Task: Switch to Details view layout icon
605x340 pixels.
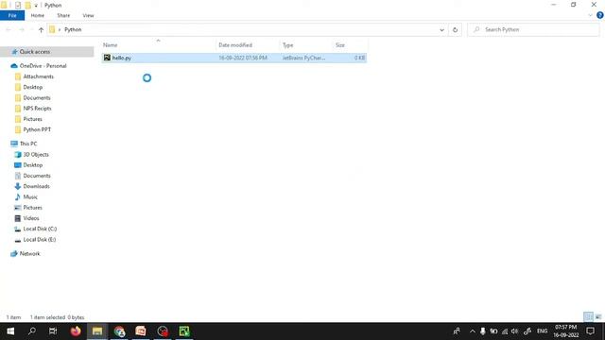Action: [x=588, y=317]
